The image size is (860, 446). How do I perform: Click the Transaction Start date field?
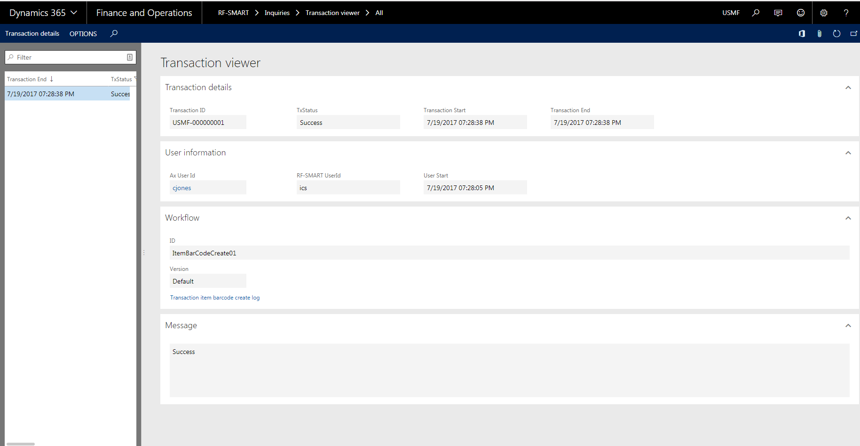475,122
